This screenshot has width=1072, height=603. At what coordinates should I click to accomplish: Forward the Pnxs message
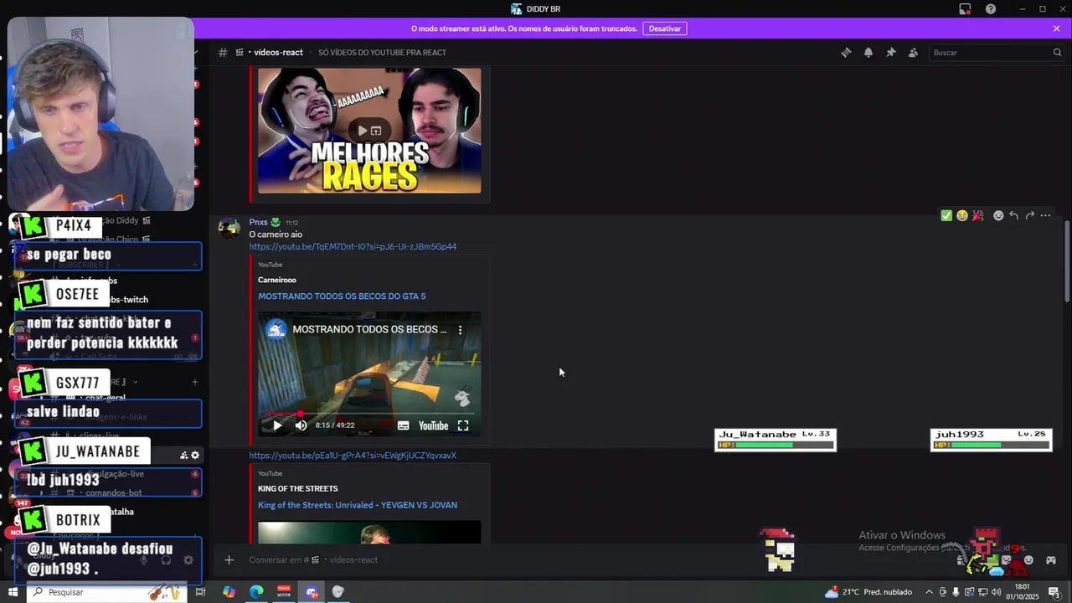1029,215
